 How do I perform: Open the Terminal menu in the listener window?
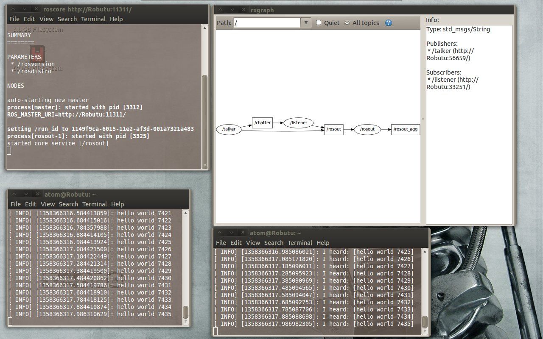pos(300,243)
